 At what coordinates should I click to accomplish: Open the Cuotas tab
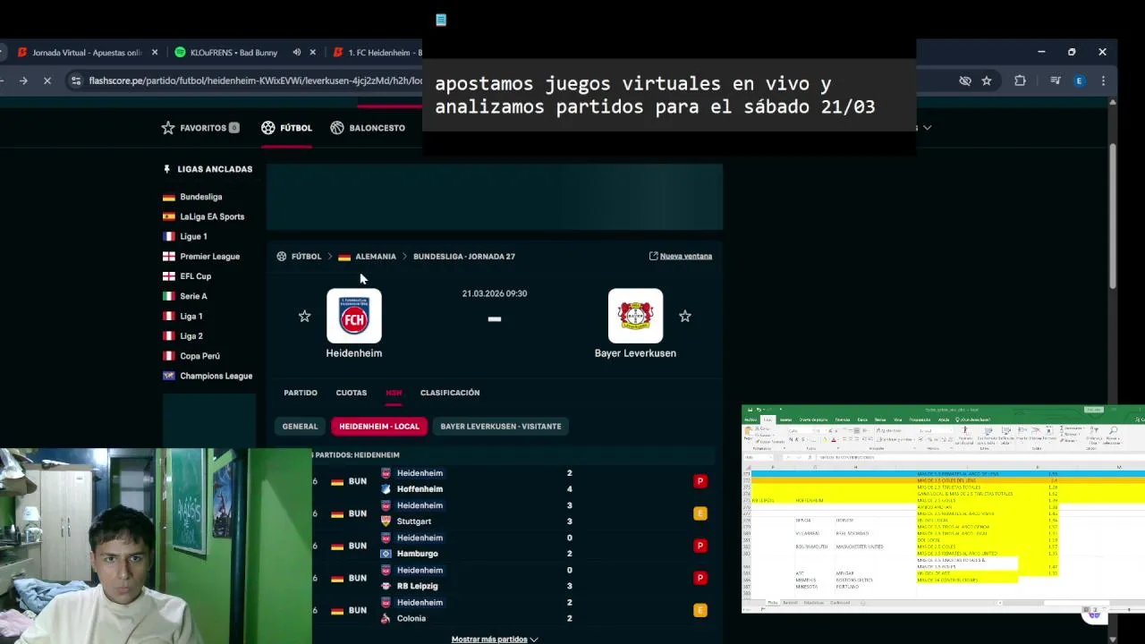tap(352, 393)
